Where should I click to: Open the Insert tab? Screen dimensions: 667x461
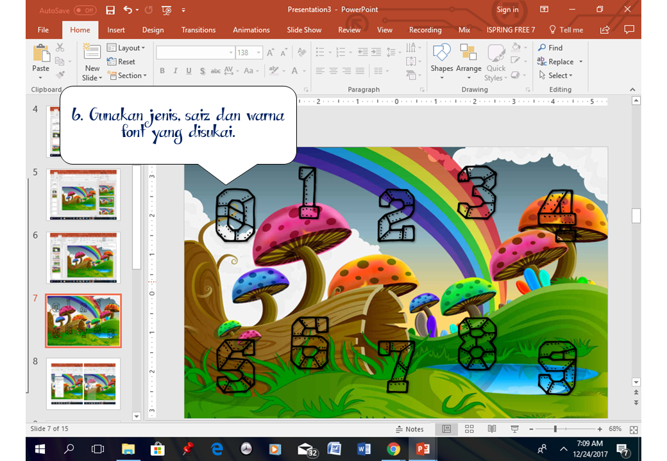[115, 29]
